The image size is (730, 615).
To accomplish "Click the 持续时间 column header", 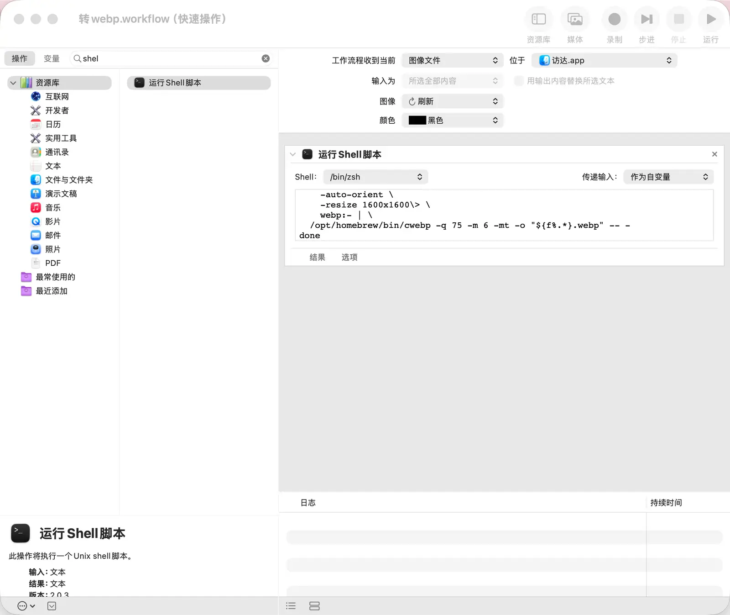I will [666, 503].
